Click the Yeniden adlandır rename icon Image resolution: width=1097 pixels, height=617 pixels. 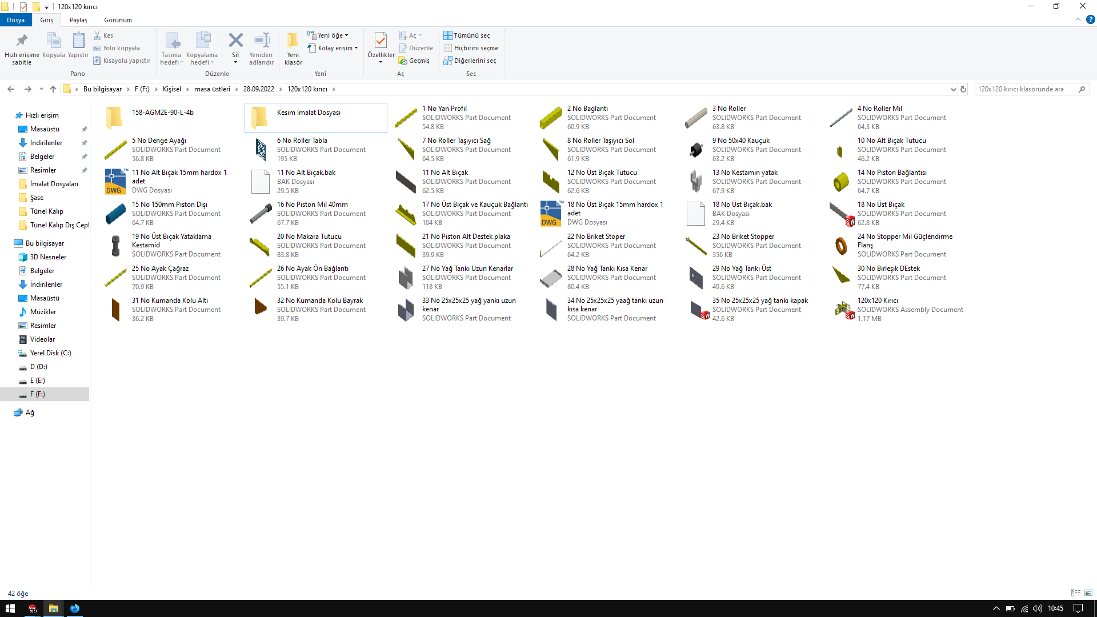[x=261, y=41]
